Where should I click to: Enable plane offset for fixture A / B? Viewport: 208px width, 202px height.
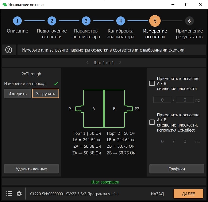(x=152, y=83)
